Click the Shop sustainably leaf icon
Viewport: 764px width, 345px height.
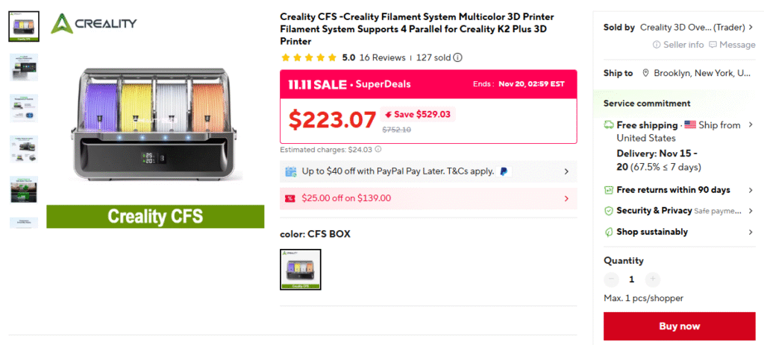[x=608, y=232]
